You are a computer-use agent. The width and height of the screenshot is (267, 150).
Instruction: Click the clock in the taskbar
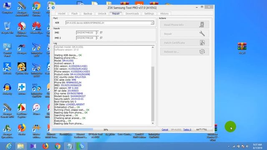(257, 146)
